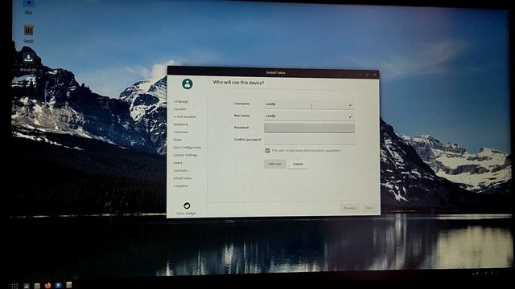Click the Cancel button

(298, 164)
